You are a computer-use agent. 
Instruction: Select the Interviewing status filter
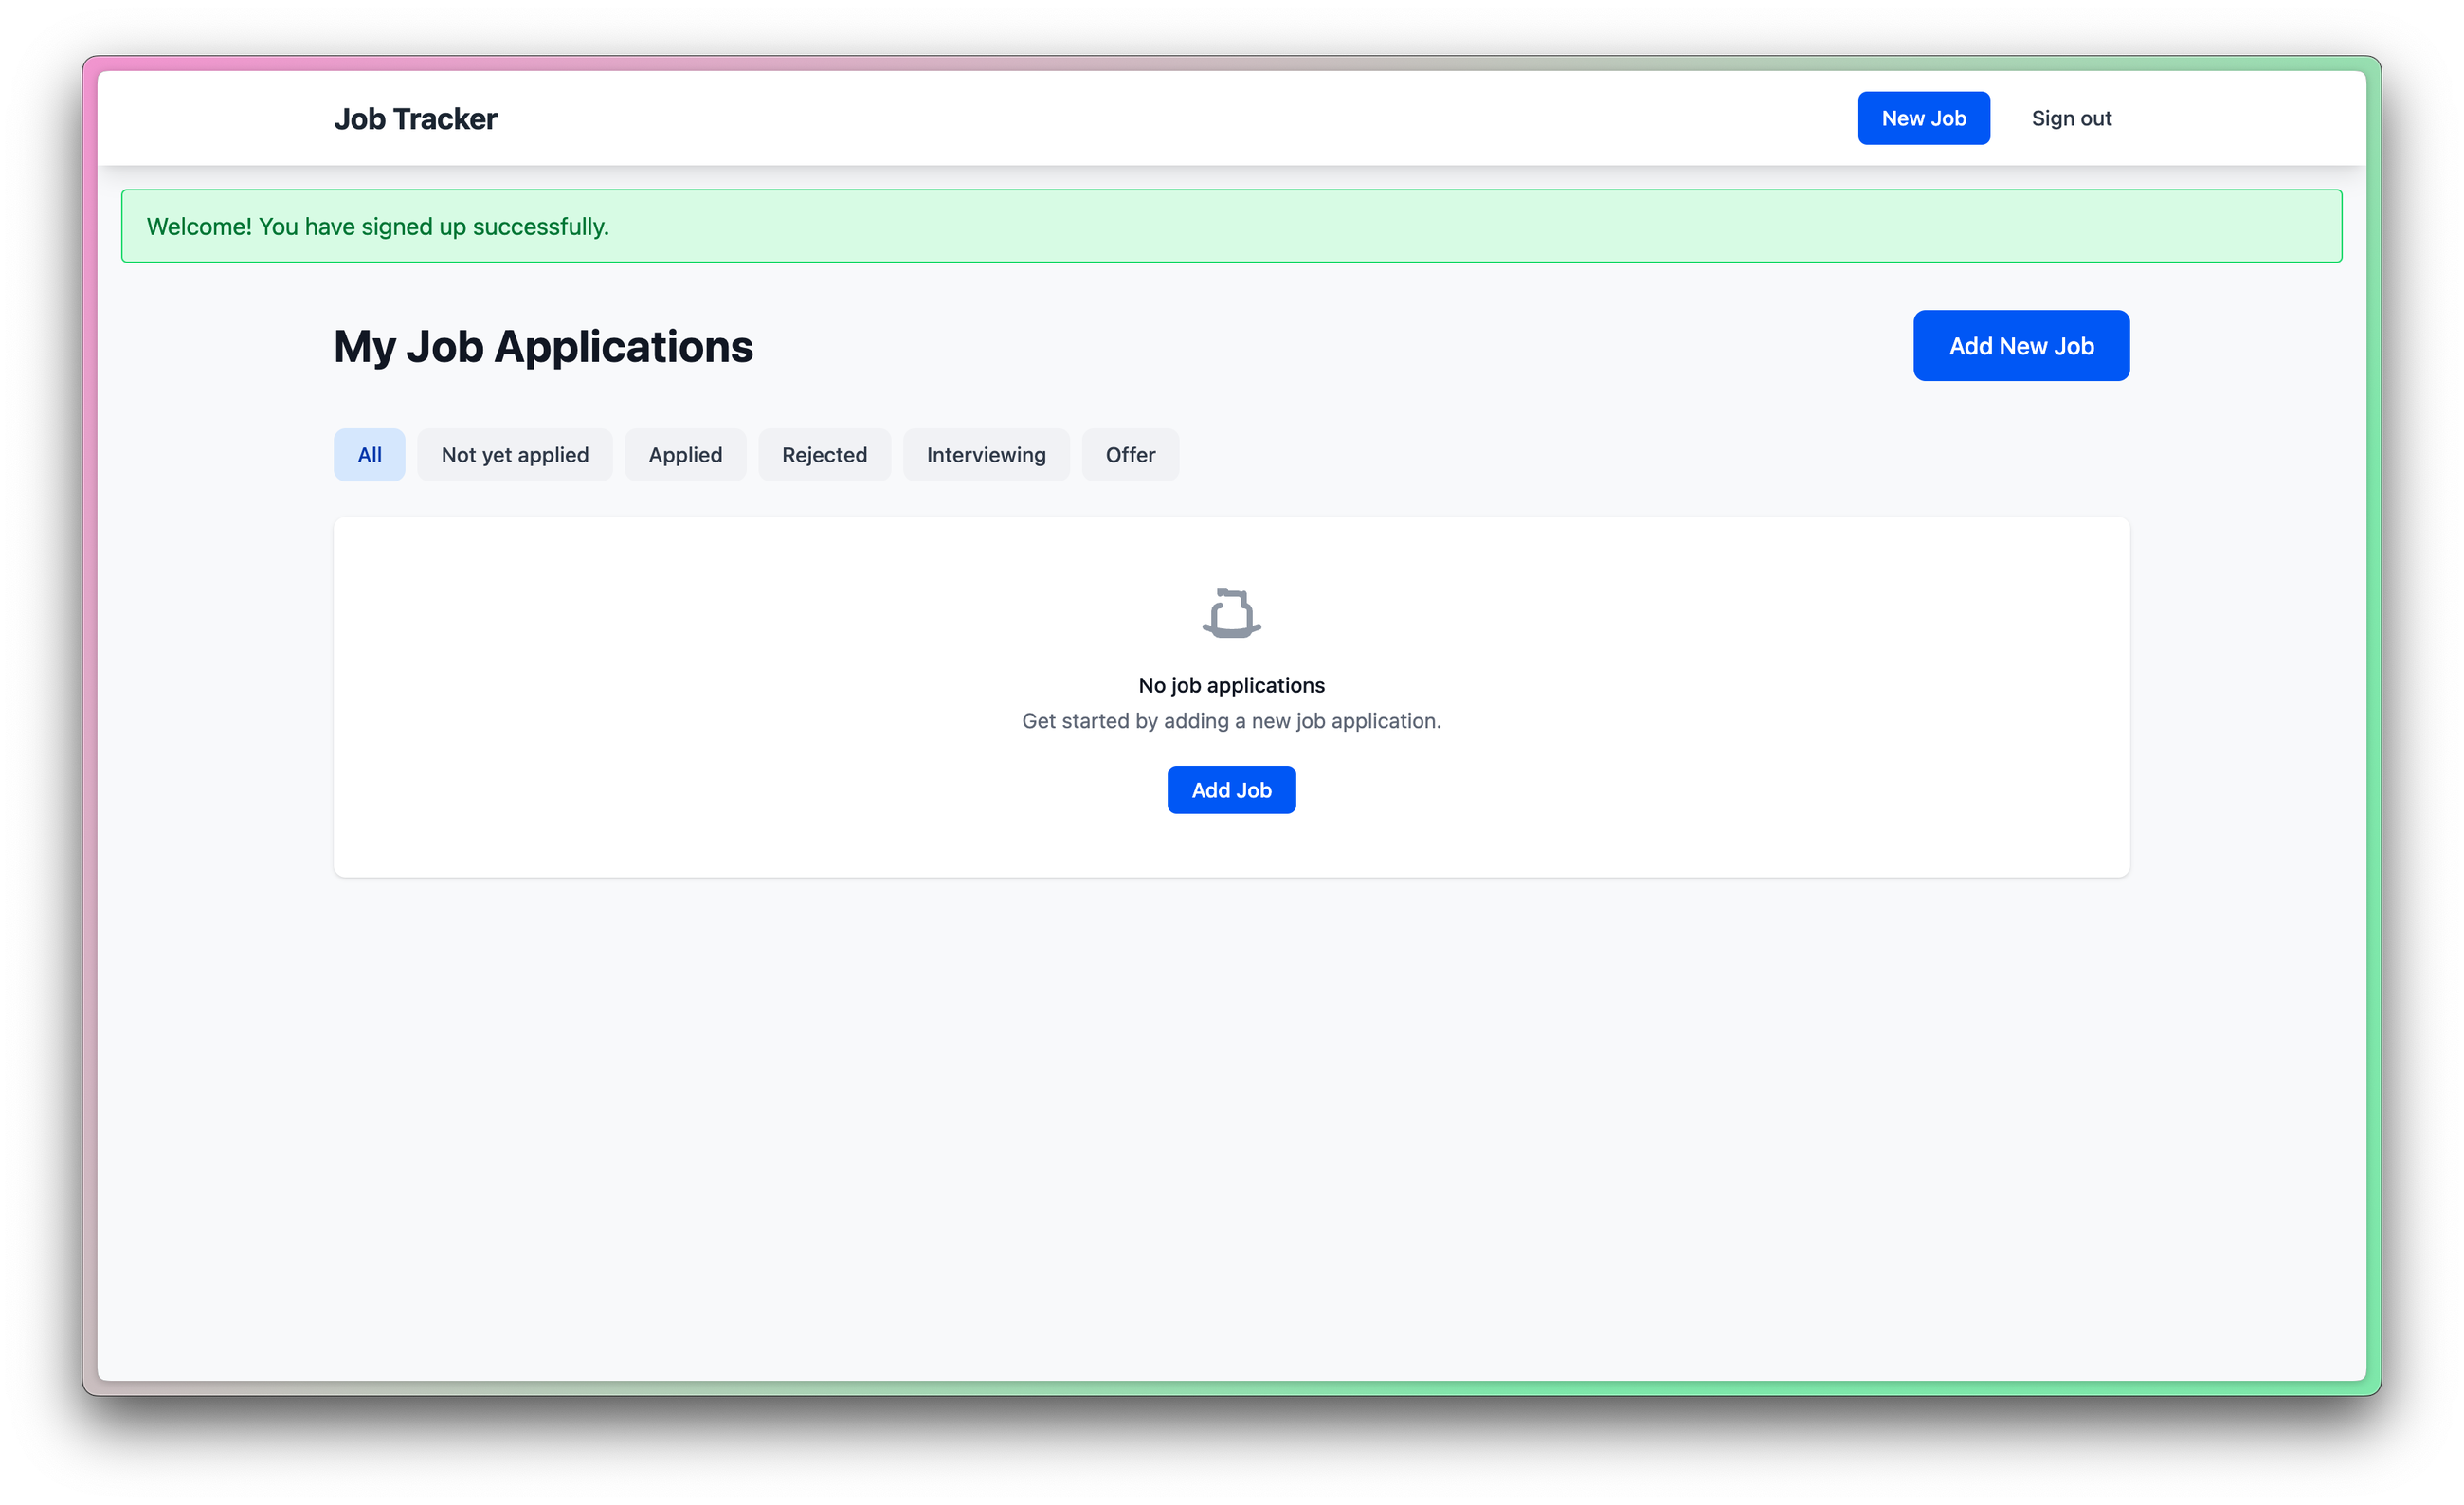click(985, 455)
